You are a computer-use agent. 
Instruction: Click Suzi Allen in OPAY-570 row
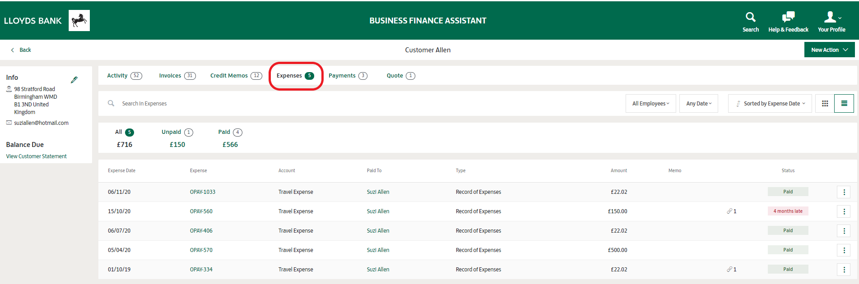378,250
